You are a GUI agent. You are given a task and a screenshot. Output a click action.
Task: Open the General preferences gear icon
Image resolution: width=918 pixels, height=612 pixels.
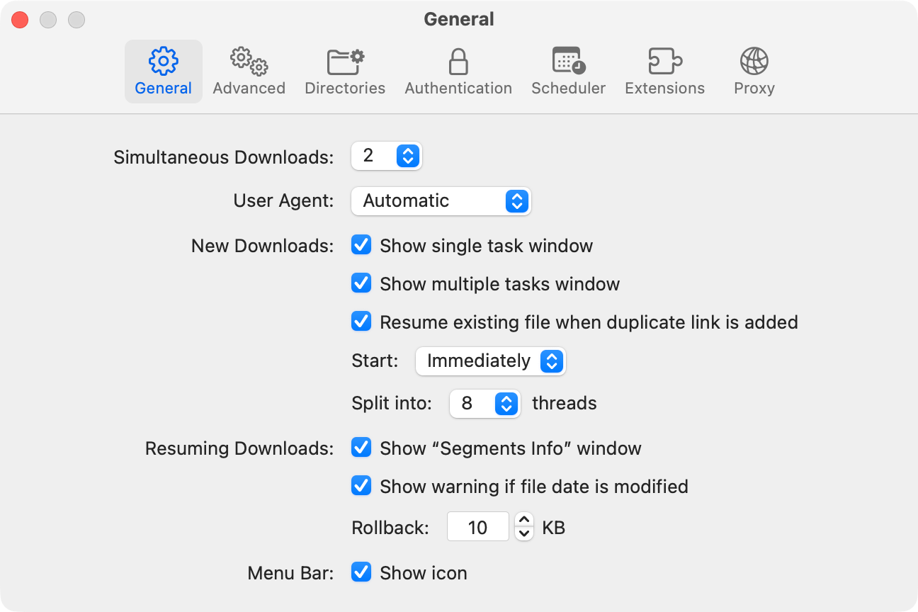point(163,62)
